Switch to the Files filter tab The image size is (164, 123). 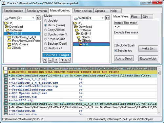135,17
